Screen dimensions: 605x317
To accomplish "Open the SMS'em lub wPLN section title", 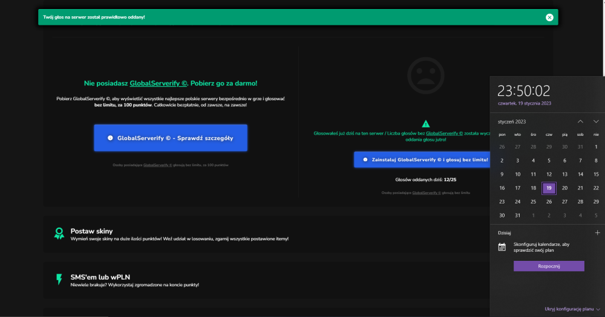I will (100, 277).
